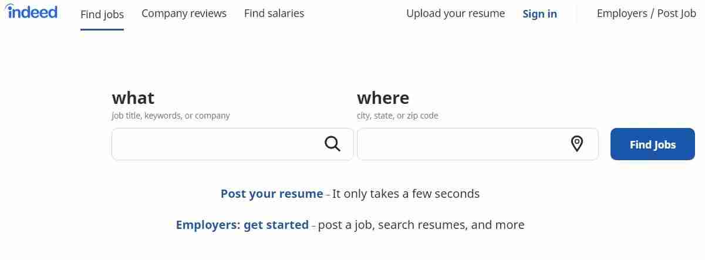The image size is (705, 260).
Task: Go to Company reviews
Action: click(x=184, y=13)
